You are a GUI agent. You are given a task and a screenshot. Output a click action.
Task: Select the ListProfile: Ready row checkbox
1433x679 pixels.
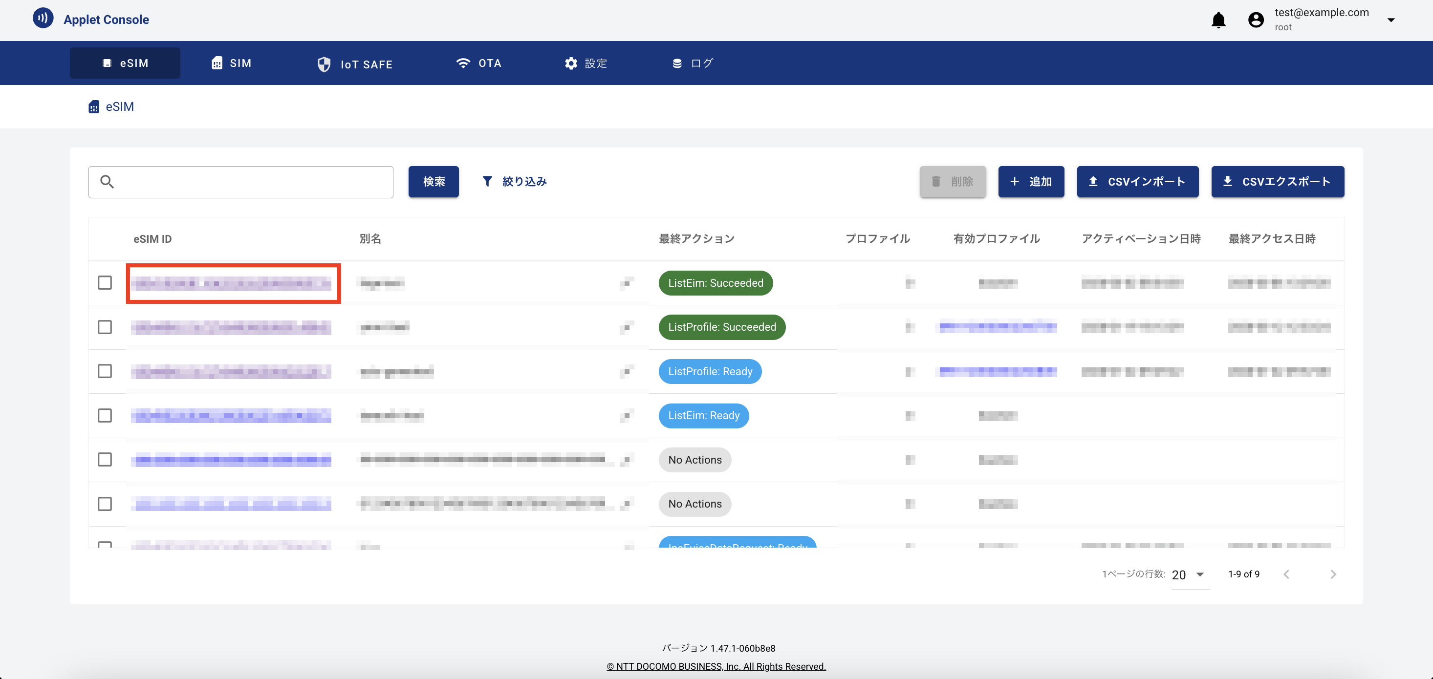(x=105, y=371)
